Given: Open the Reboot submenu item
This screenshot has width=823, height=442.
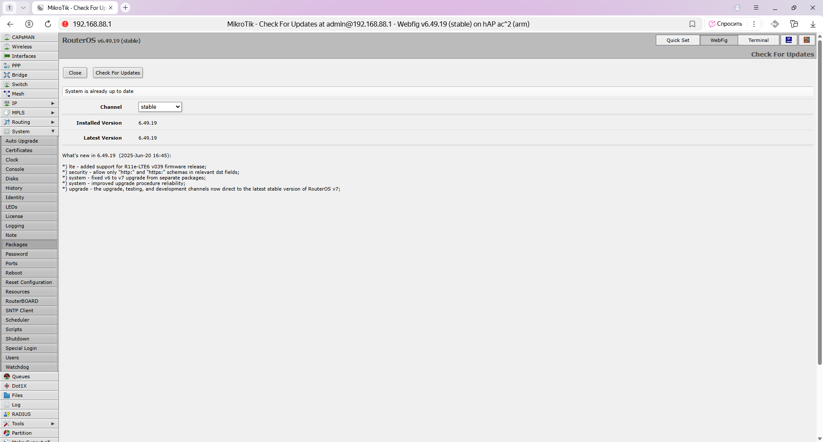Looking at the screenshot, I should click(x=29, y=273).
